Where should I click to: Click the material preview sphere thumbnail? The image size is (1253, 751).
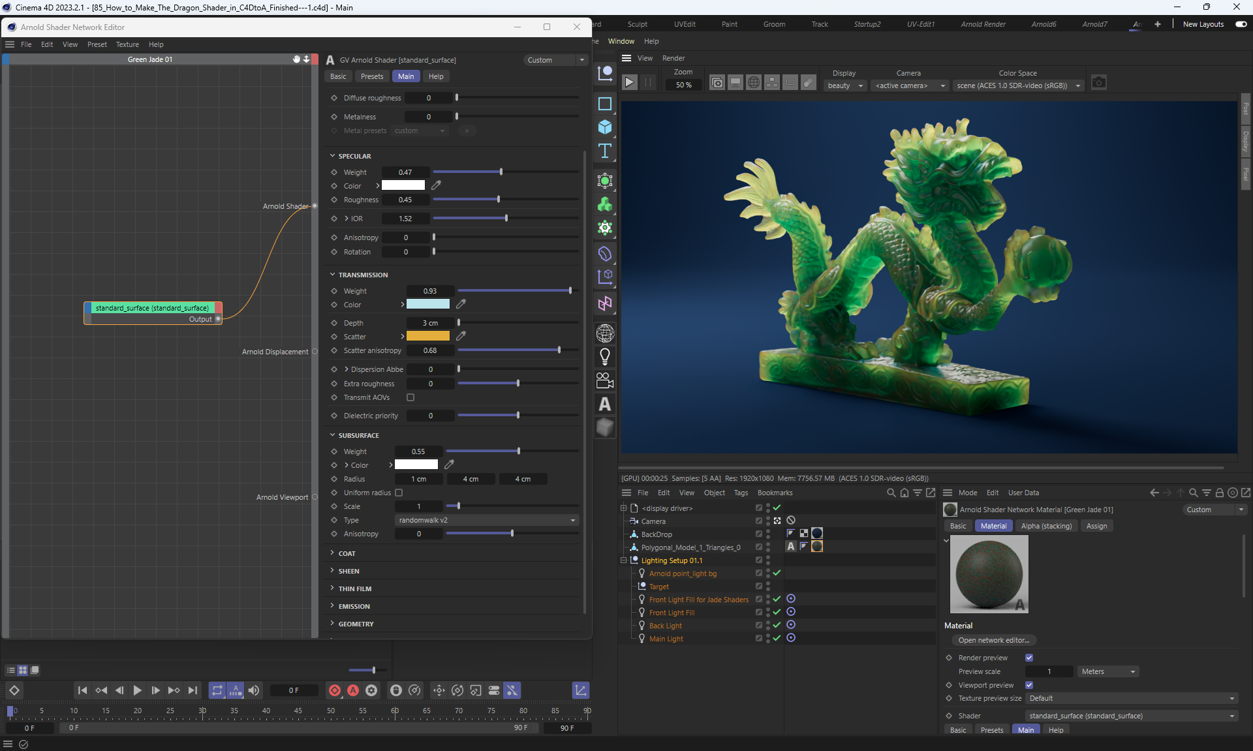(x=989, y=574)
